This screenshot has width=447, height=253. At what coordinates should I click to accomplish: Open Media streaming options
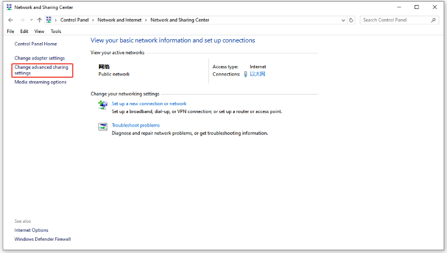40,82
